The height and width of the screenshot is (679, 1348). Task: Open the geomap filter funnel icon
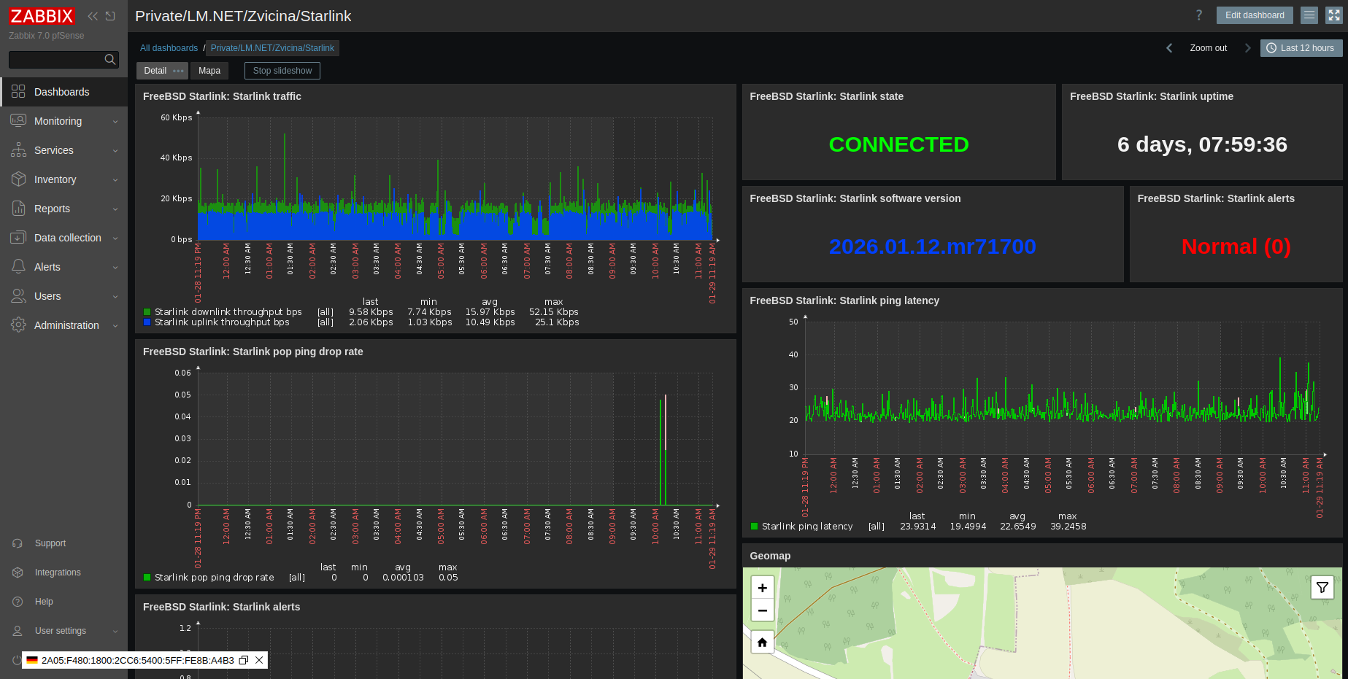[1322, 587]
